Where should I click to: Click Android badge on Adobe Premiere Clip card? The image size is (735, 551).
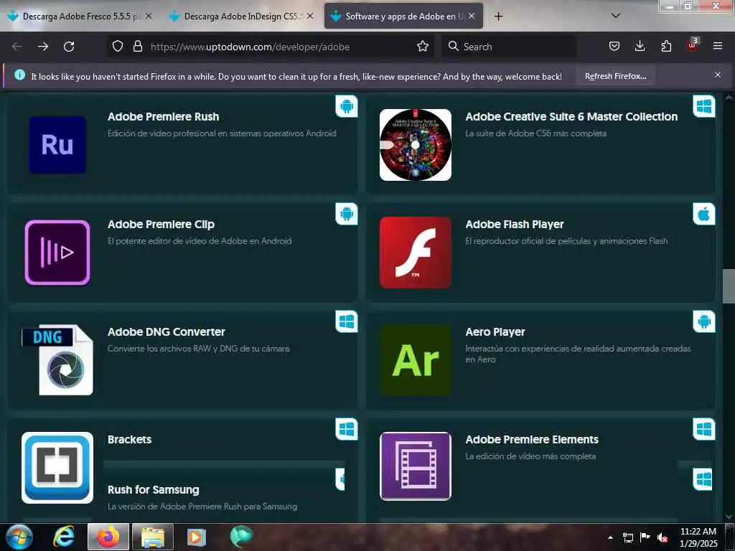pyautogui.click(x=347, y=214)
